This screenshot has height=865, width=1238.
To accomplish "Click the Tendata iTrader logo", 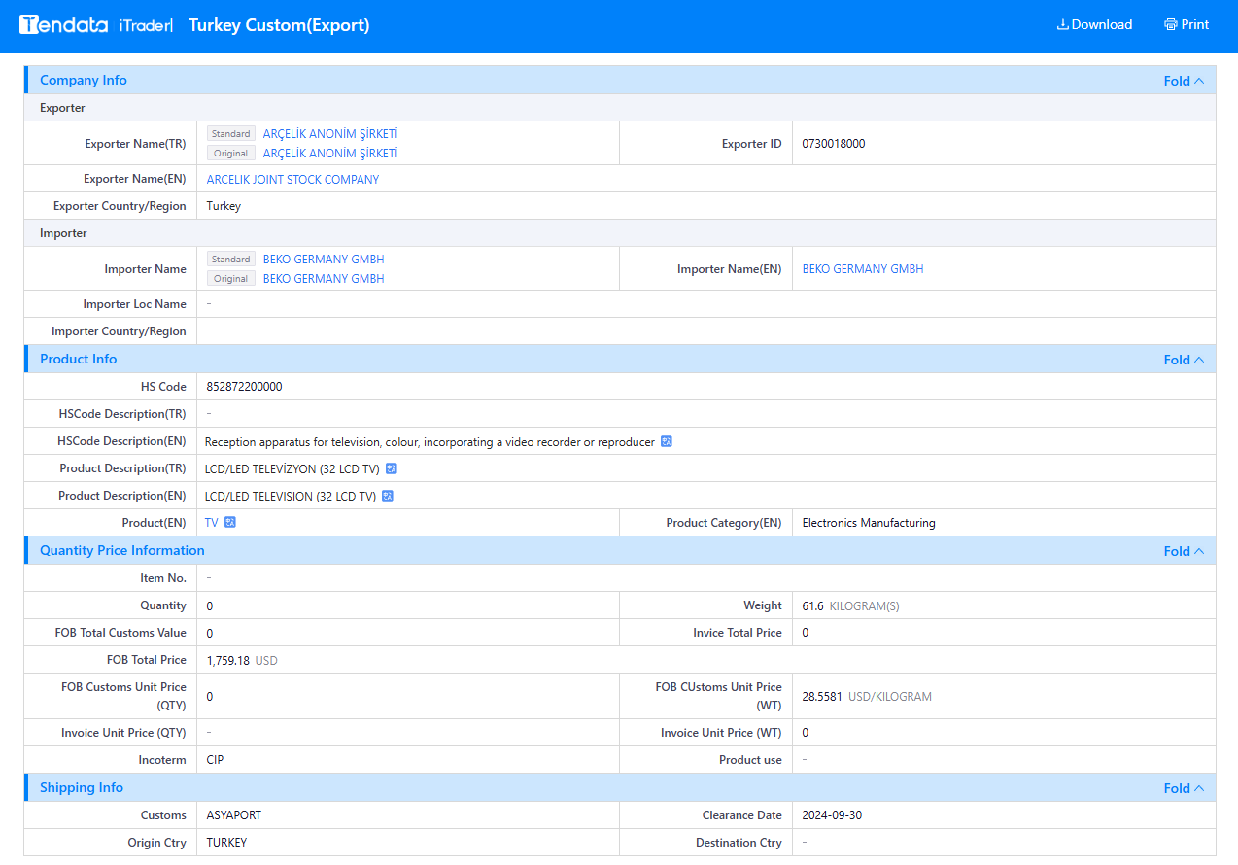I will [96, 25].
